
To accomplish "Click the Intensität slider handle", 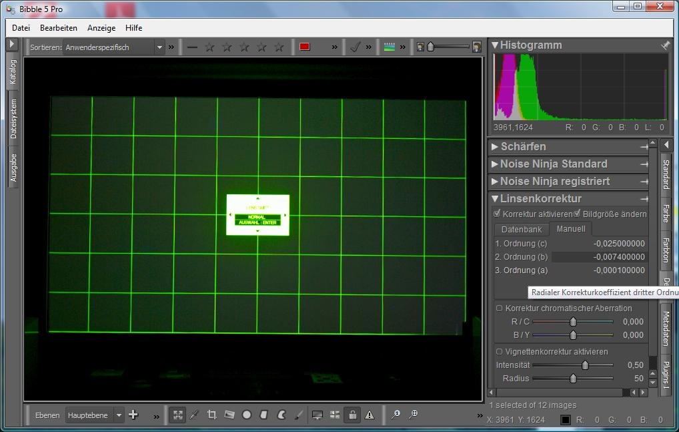I will tap(586, 365).
